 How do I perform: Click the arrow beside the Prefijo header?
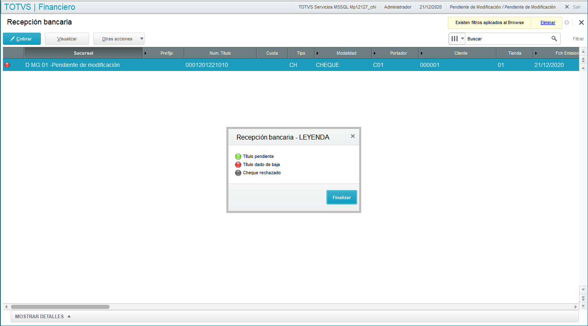pyautogui.click(x=145, y=53)
